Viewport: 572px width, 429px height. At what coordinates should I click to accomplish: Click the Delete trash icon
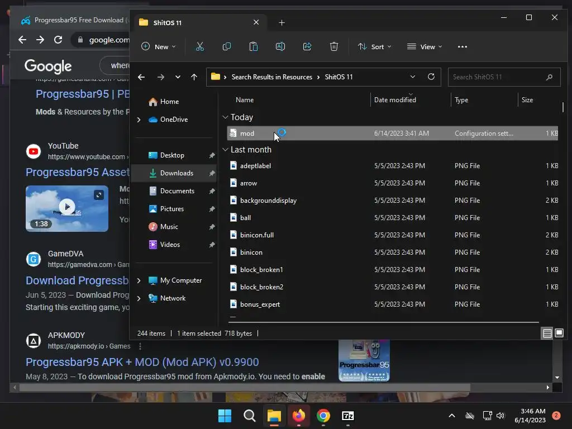[x=334, y=47]
